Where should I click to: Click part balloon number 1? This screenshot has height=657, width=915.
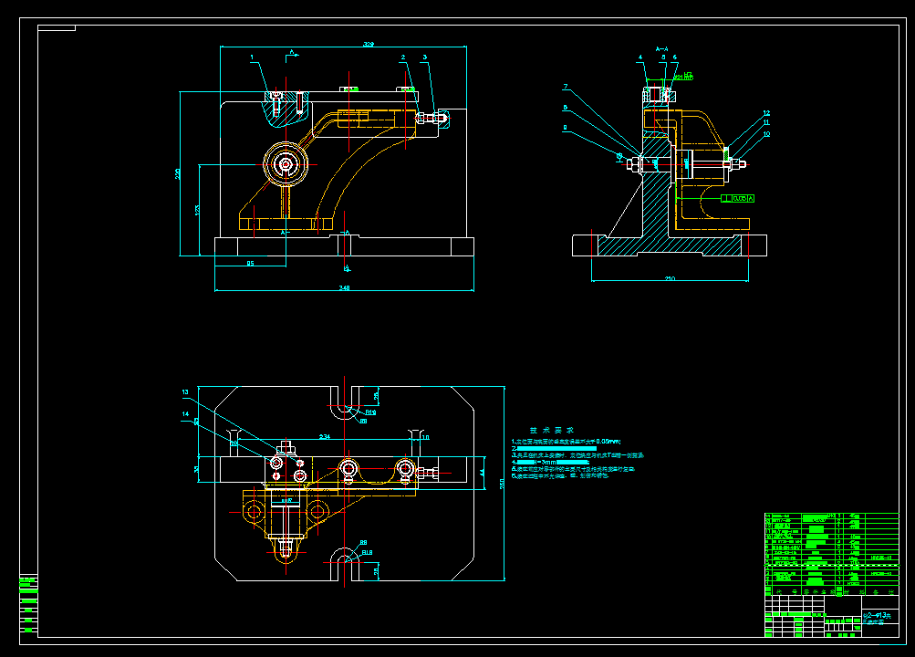[252, 57]
